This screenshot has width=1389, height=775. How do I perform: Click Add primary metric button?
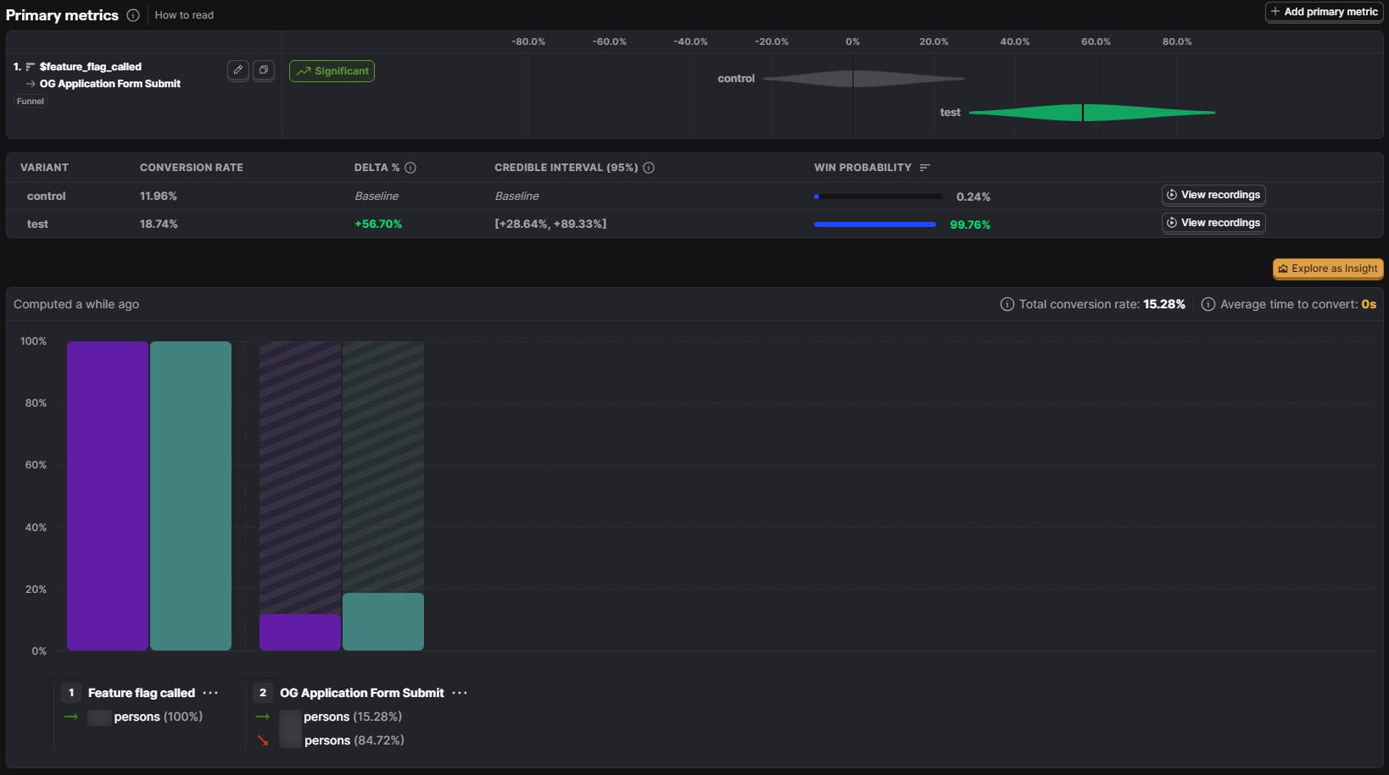[x=1325, y=12]
